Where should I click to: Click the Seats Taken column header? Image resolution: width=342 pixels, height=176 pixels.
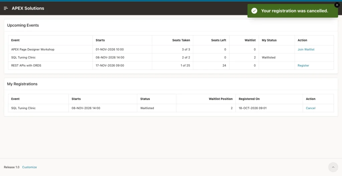[x=181, y=40]
